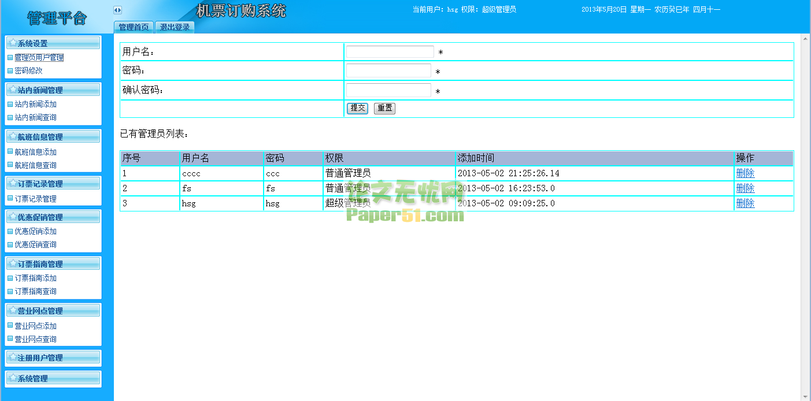Click the scrollbar down arrow
Image resolution: width=811 pixels, height=401 pixels.
805,396
